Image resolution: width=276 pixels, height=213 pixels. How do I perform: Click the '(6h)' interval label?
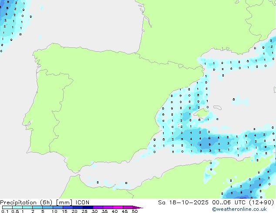[x=46, y=203]
